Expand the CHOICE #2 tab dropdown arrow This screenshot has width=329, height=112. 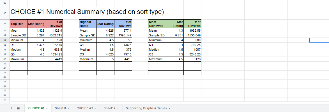point(96,108)
